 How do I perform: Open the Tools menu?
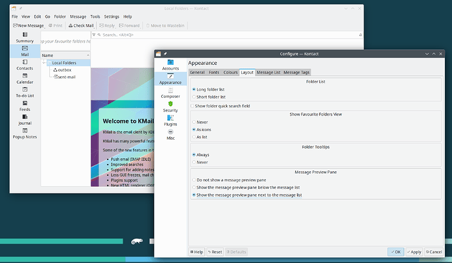[x=95, y=17]
